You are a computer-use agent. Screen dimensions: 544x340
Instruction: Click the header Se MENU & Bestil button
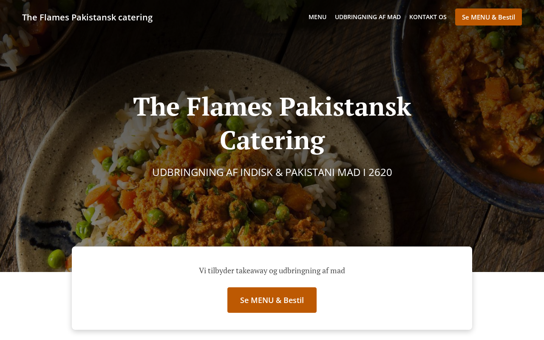488,17
